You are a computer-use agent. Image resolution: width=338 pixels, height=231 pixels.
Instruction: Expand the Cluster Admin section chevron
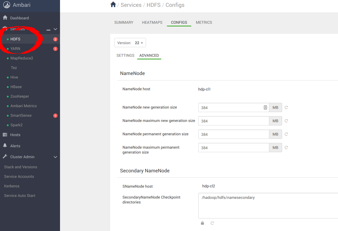click(x=55, y=157)
